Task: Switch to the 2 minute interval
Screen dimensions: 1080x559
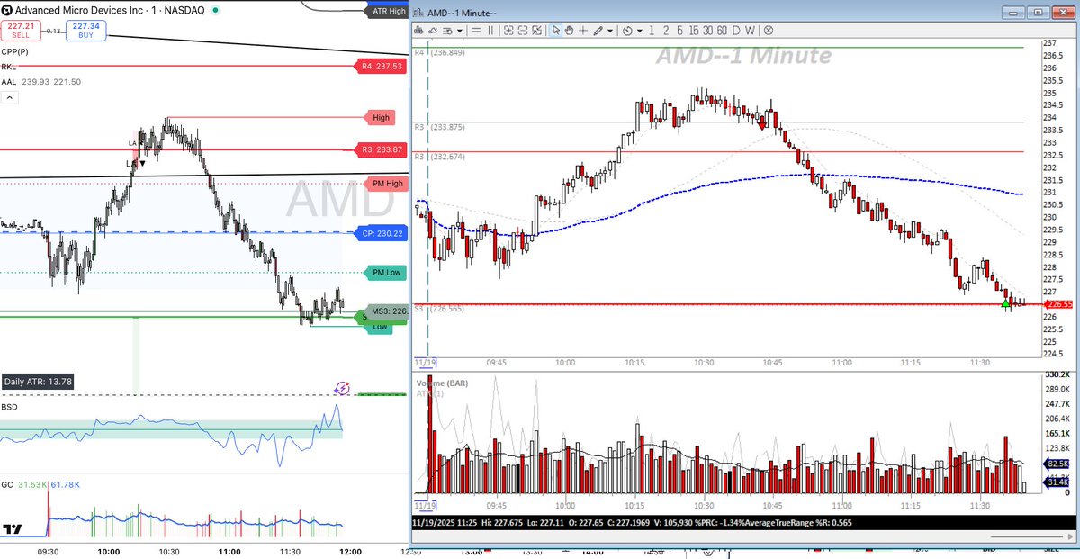Action: point(666,30)
